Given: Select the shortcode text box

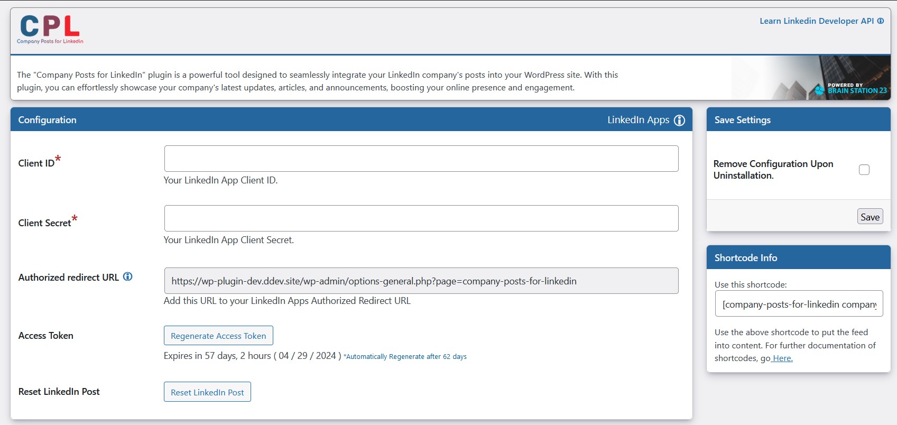Looking at the screenshot, I should [x=799, y=304].
